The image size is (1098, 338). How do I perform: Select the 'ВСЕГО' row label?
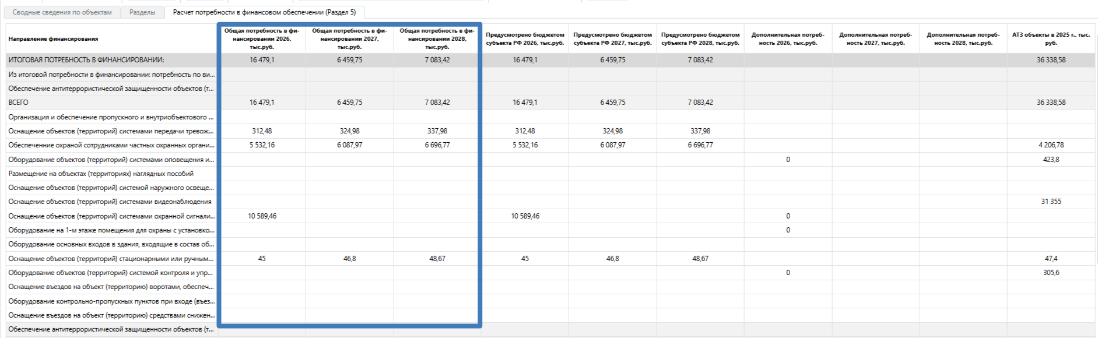[19, 103]
